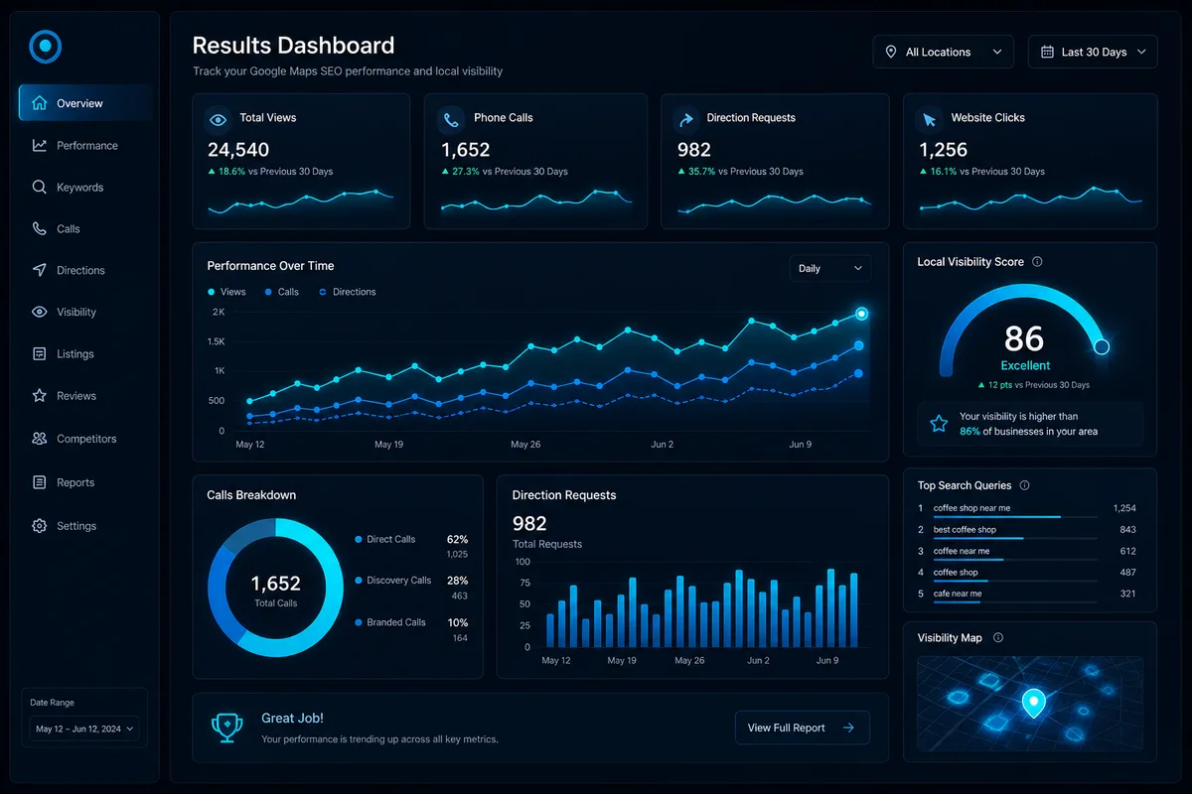The image size is (1192, 794).
Task: Click the Settings gear icon
Action: pos(40,526)
